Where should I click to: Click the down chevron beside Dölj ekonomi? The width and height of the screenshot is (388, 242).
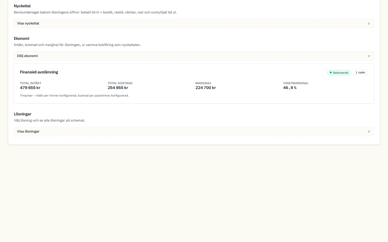tap(369, 56)
